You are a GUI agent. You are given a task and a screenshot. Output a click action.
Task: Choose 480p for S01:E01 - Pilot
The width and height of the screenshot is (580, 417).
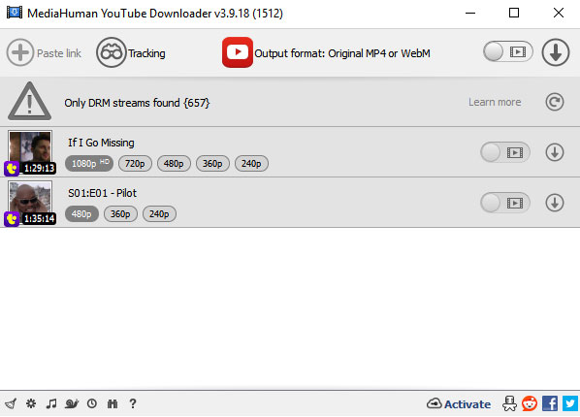point(81,214)
